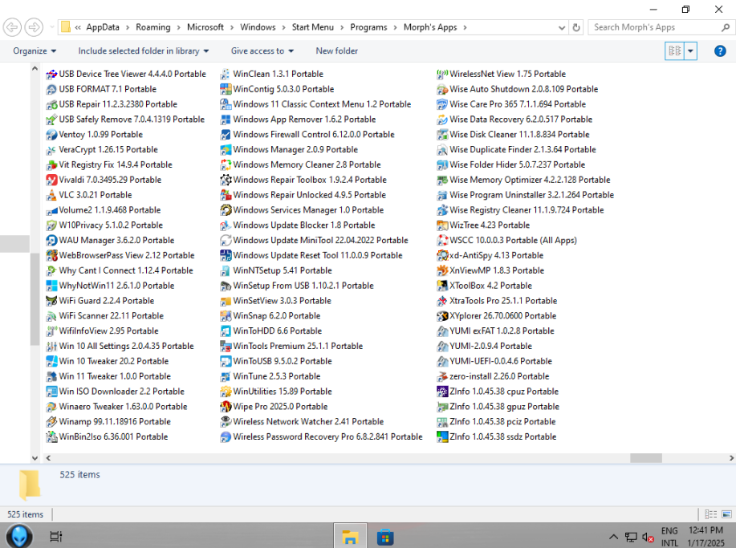Click the Wise Care Pro 365 icon
736x548 pixels.
pyautogui.click(x=442, y=104)
